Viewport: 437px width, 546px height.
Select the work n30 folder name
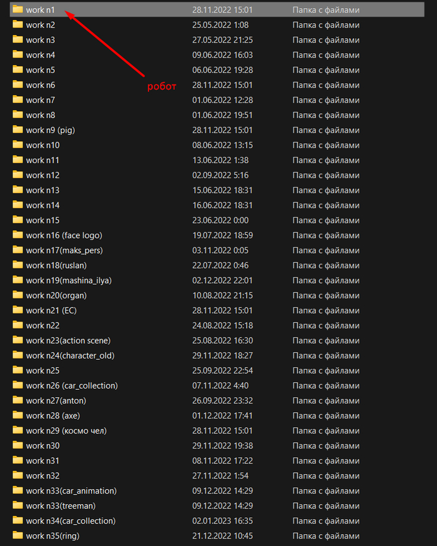[43, 445]
